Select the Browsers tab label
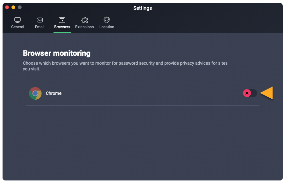The width and height of the screenshot is (285, 183). [62, 27]
